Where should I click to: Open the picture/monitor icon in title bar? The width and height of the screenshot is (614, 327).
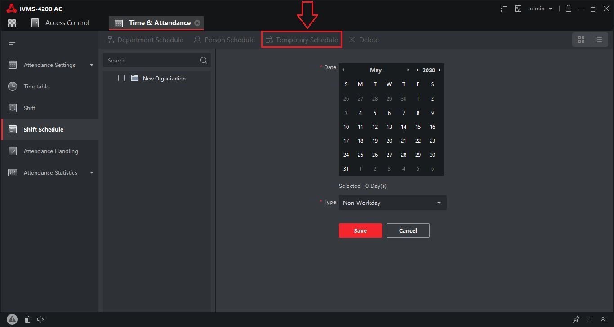point(518,9)
